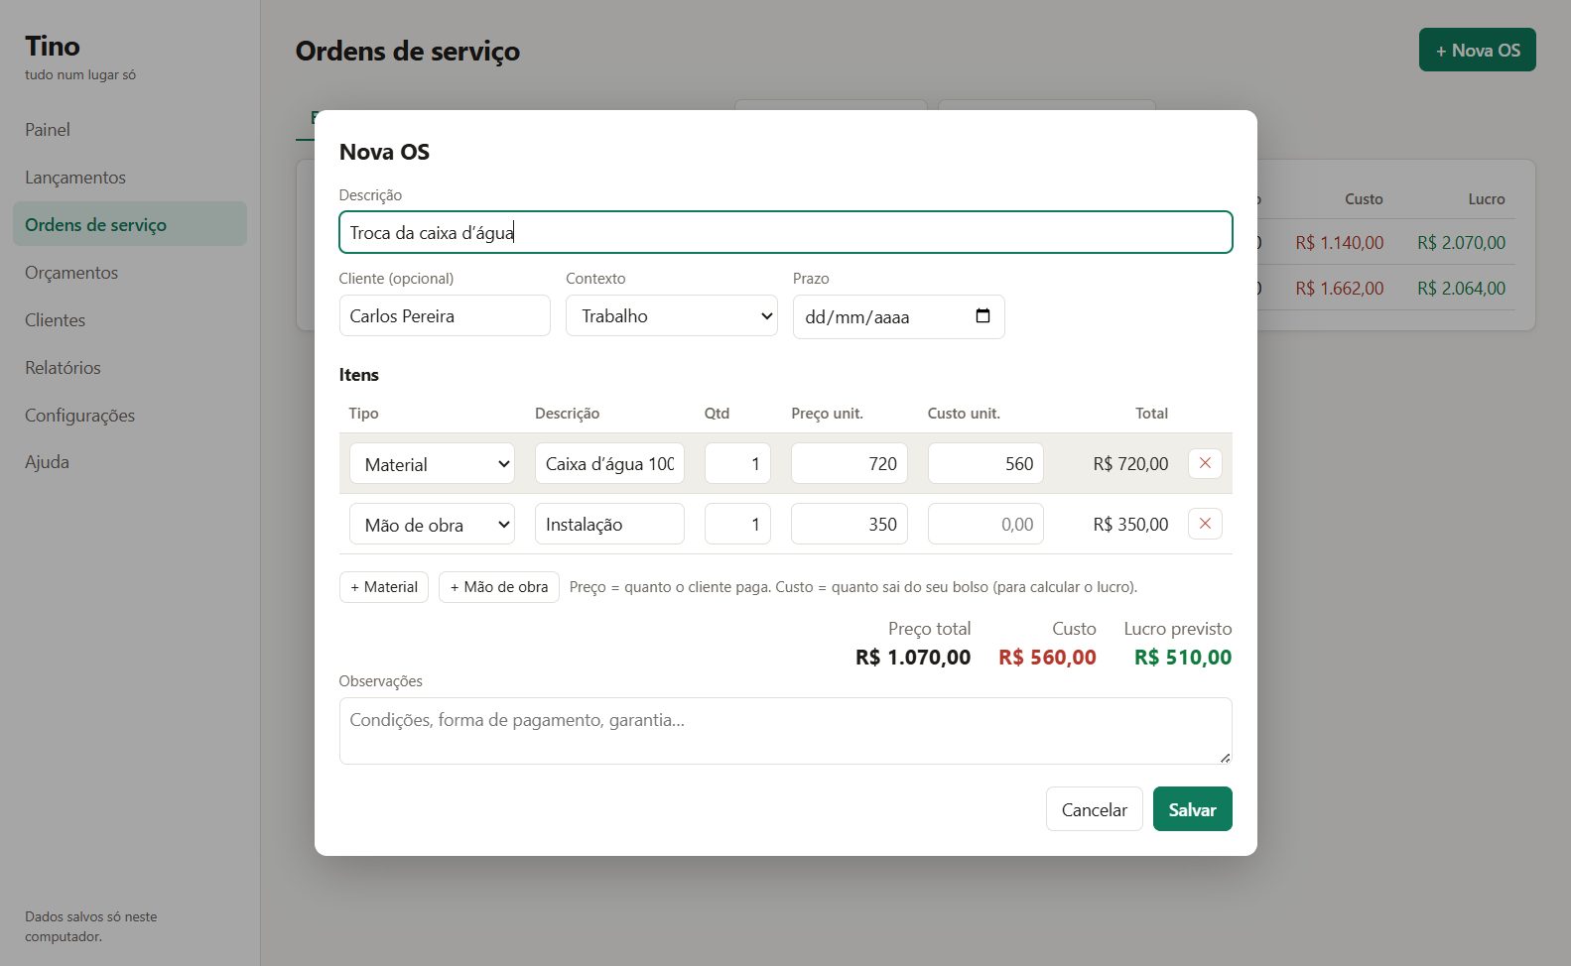Viewport: 1571px width, 966px height.
Task: Remove the Caixa d'água material item row
Action: (x=1205, y=463)
